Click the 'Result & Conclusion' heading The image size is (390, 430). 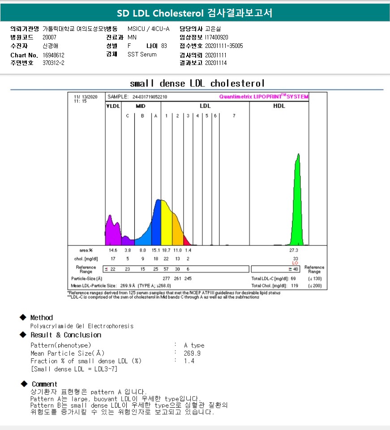66,335
